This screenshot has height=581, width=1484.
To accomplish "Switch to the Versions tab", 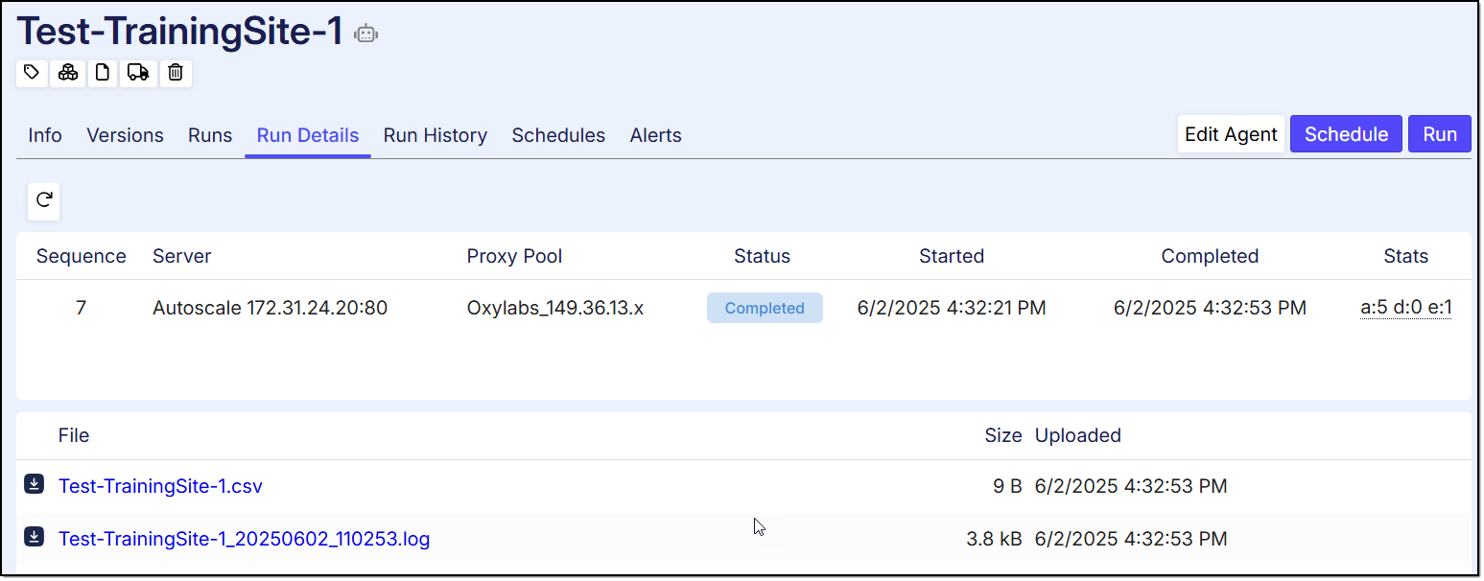I will pos(125,135).
